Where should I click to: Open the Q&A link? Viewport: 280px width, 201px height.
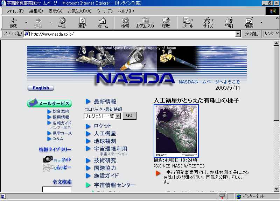[x=58, y=139]
